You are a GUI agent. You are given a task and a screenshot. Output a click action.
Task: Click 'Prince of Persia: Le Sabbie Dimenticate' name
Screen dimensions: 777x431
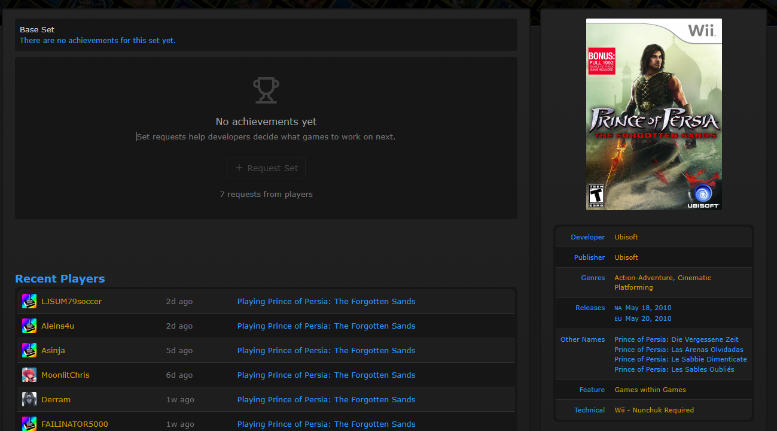point(681,359)
